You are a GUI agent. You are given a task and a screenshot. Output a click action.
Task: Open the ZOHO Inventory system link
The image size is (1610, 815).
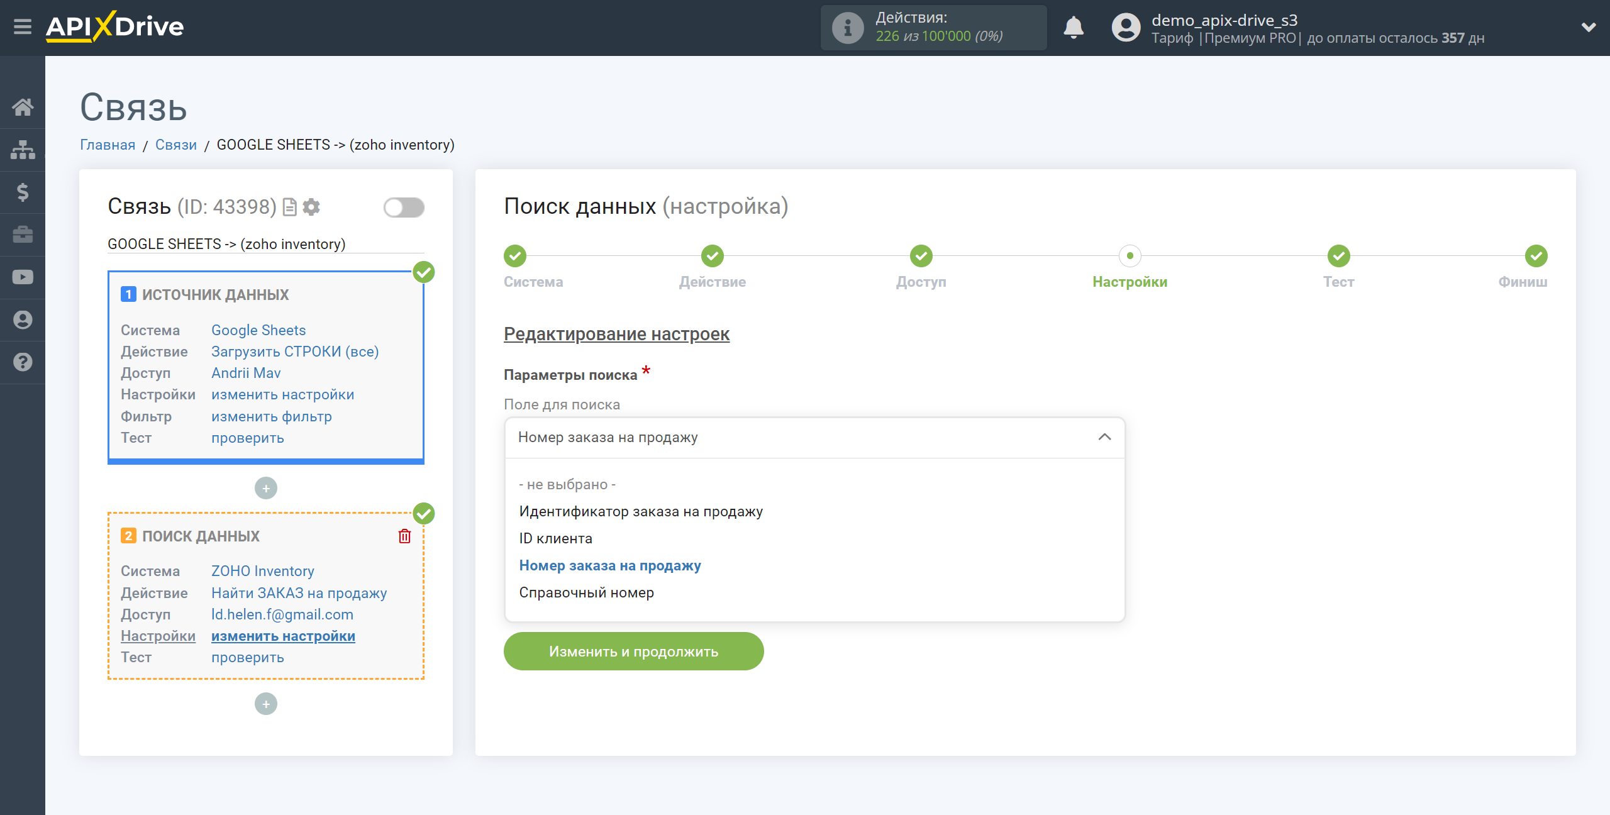click(263, 571)
